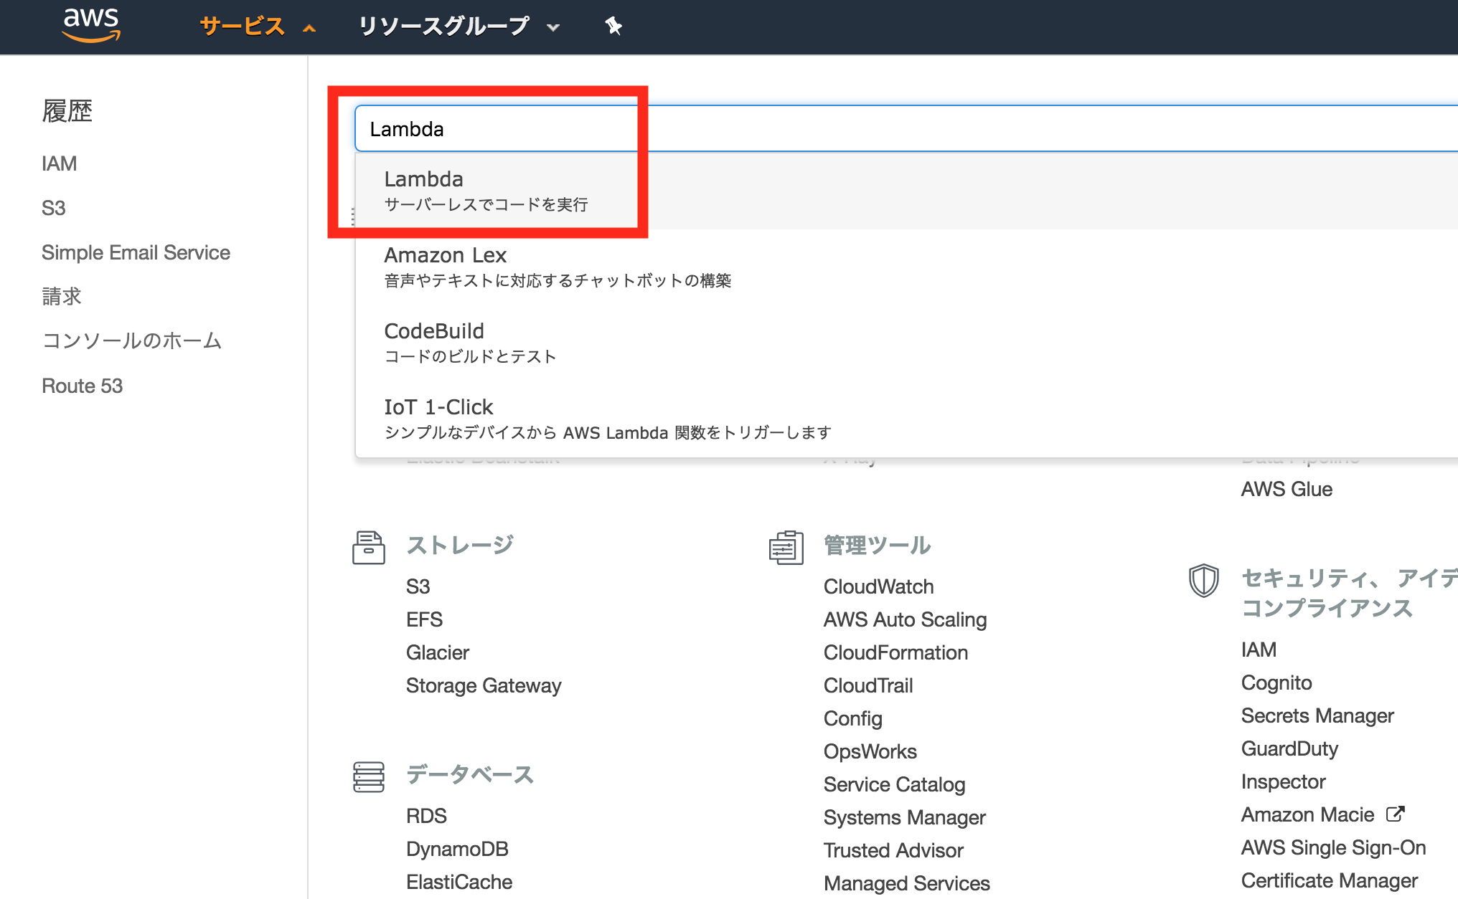The width and height of the screenshot is (1458, 899).
Task: Open AWS Auto Scaling service
Action: 906,619
